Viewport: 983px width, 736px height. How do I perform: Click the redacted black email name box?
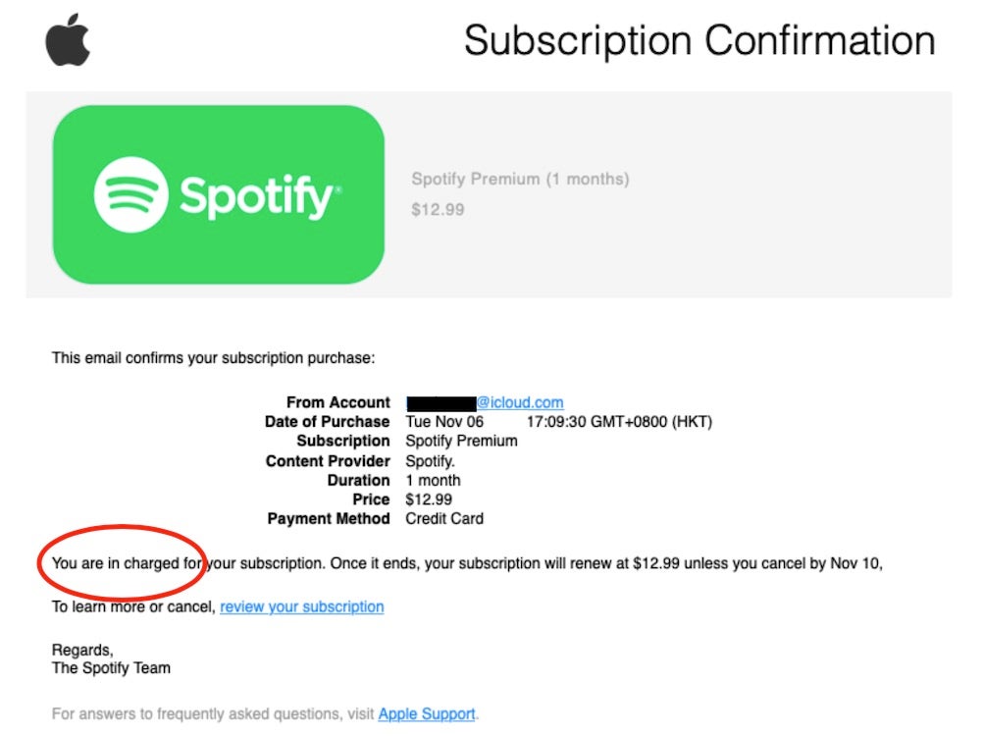(440, 402)
